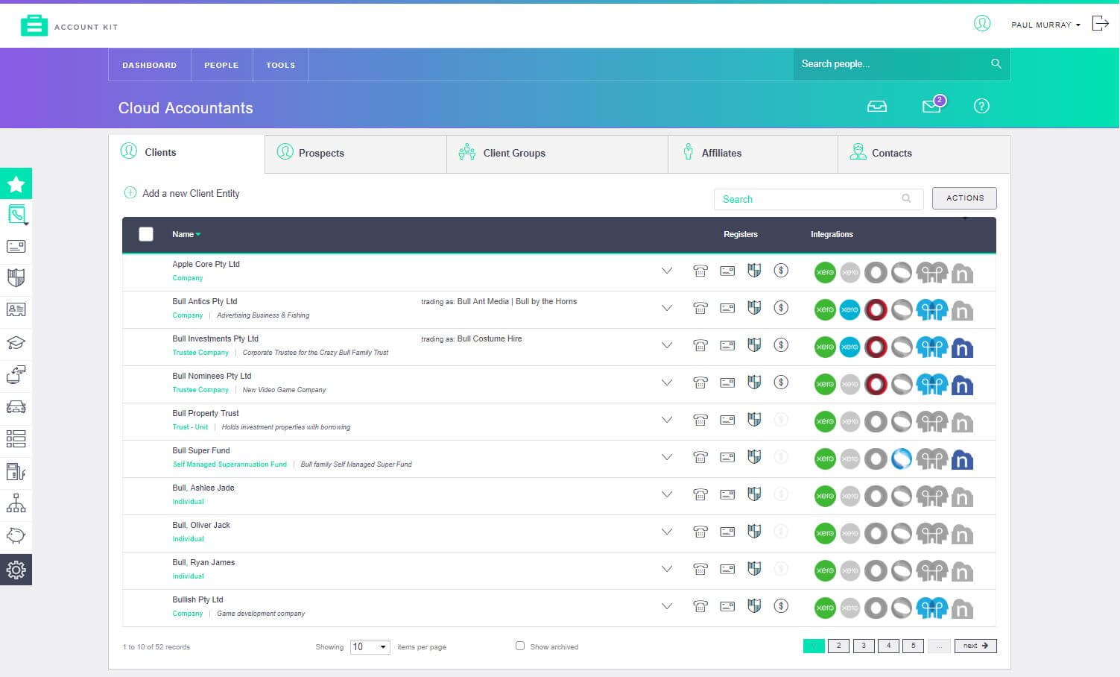Viewport: 1120px width, 677px height.
Task: Click the mail icon with notification badge
Action: pos(931,106)
